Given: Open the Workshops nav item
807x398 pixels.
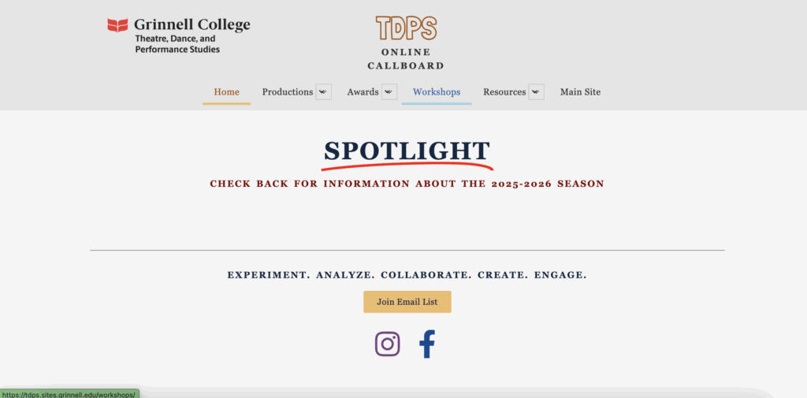Looking at the screenshot, I should (437, 92).
